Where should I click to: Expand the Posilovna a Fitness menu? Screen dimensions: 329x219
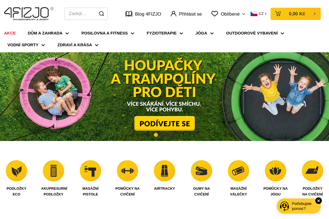click(x=108, y=33)
